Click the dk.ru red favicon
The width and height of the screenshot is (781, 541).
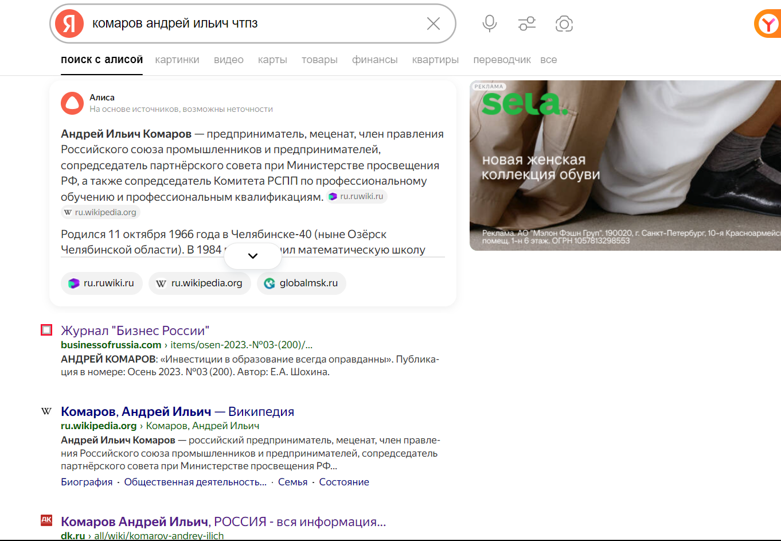[x=46, y=520]
